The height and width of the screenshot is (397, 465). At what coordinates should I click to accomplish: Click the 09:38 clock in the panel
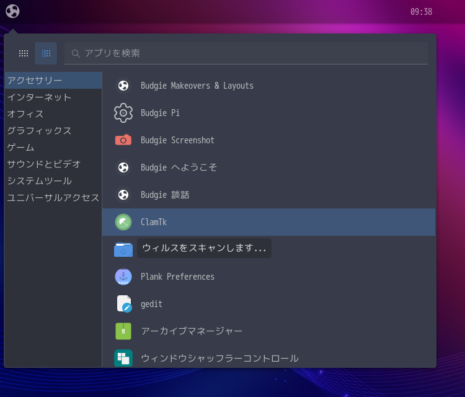(x=421, y=12)
